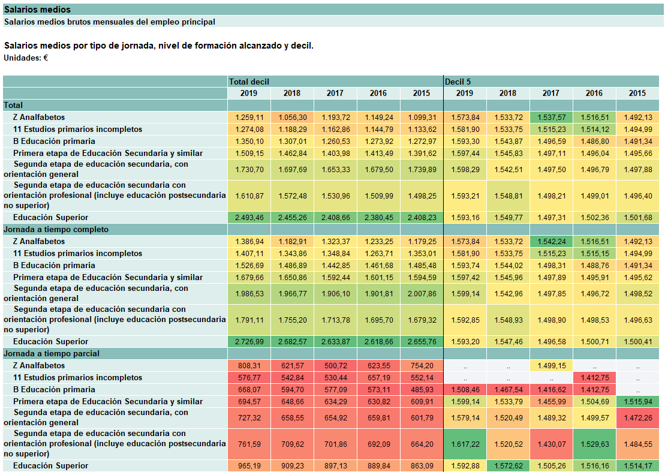Viewport: 668px width, 475px height.
Task: Select the 'Jornada a tiempo completo' section header
Action: click(331, 230)
